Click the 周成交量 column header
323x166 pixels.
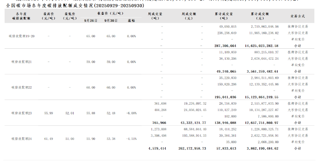155,16
